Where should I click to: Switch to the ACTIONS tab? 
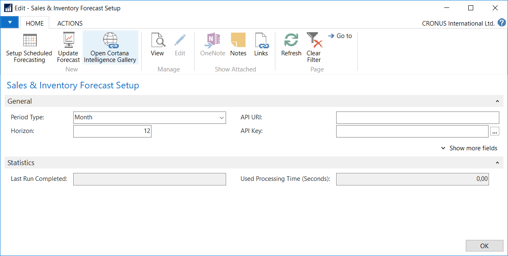[x=70, y=24]
